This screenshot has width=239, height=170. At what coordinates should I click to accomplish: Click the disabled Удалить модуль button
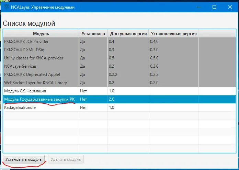[x=66, y=159]
